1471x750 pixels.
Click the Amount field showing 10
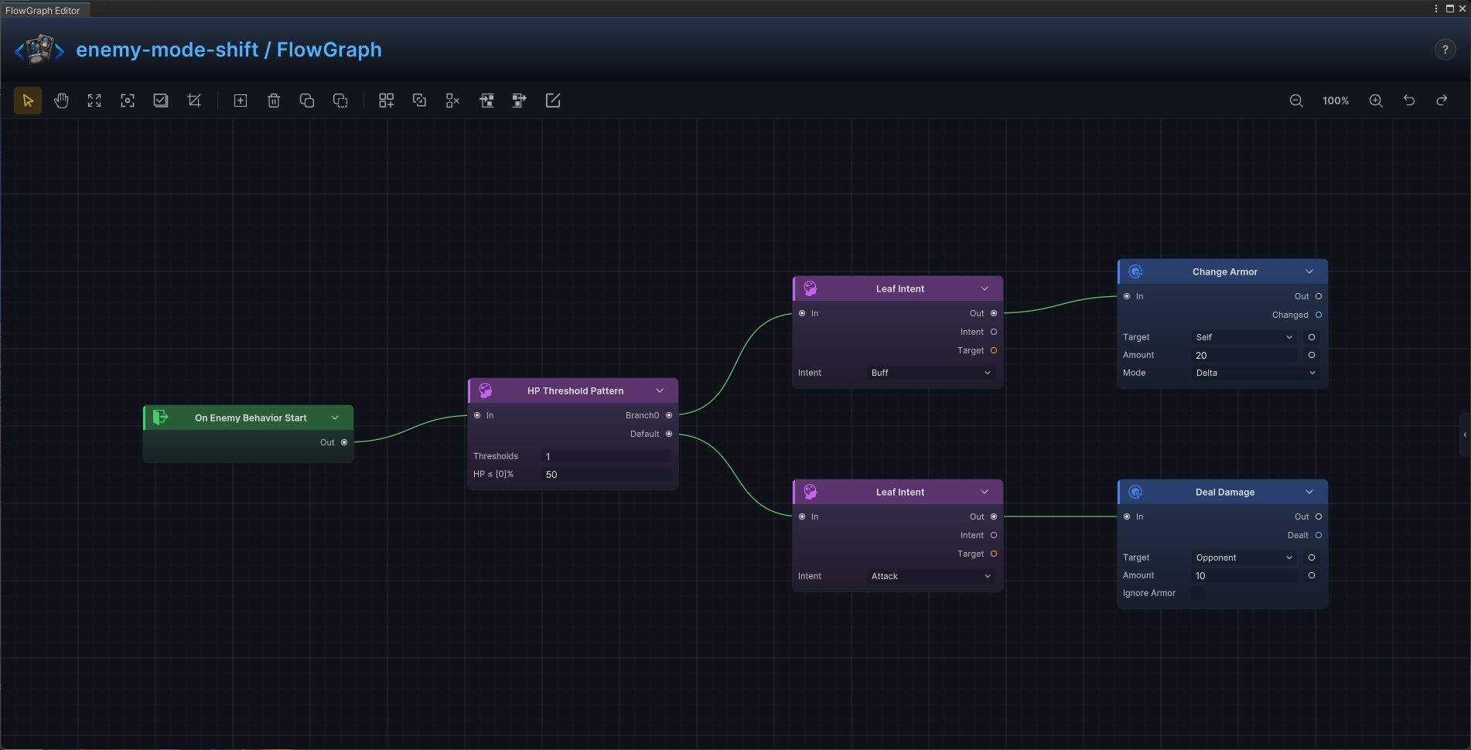(1244, 575)
